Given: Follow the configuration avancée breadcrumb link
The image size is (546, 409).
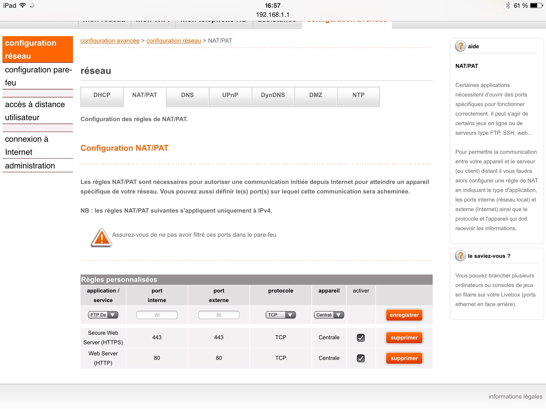Looking at the screenshot, I should 110,41.
